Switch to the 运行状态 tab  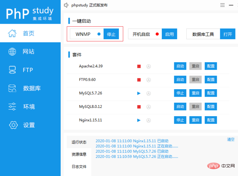click(79, 142)
